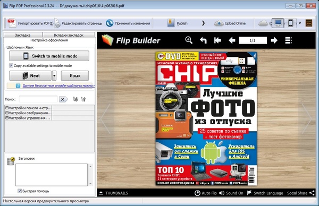Open THUMBNAILS panel
Screen dimensions: 319x206
(x=113, y=193)
